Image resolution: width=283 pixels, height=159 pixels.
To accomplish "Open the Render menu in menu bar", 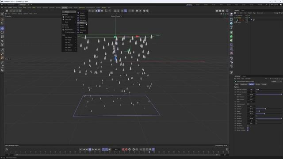I will click(76, 8).
